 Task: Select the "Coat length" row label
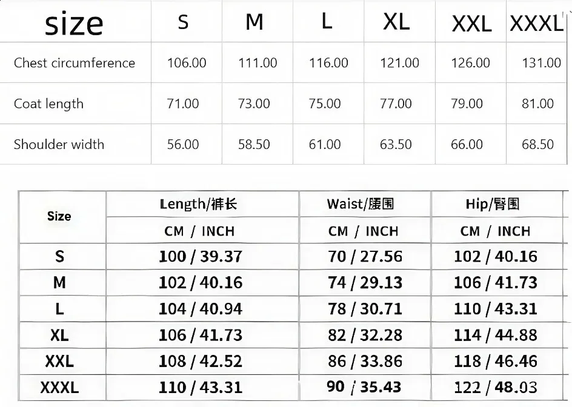point(48,104)
